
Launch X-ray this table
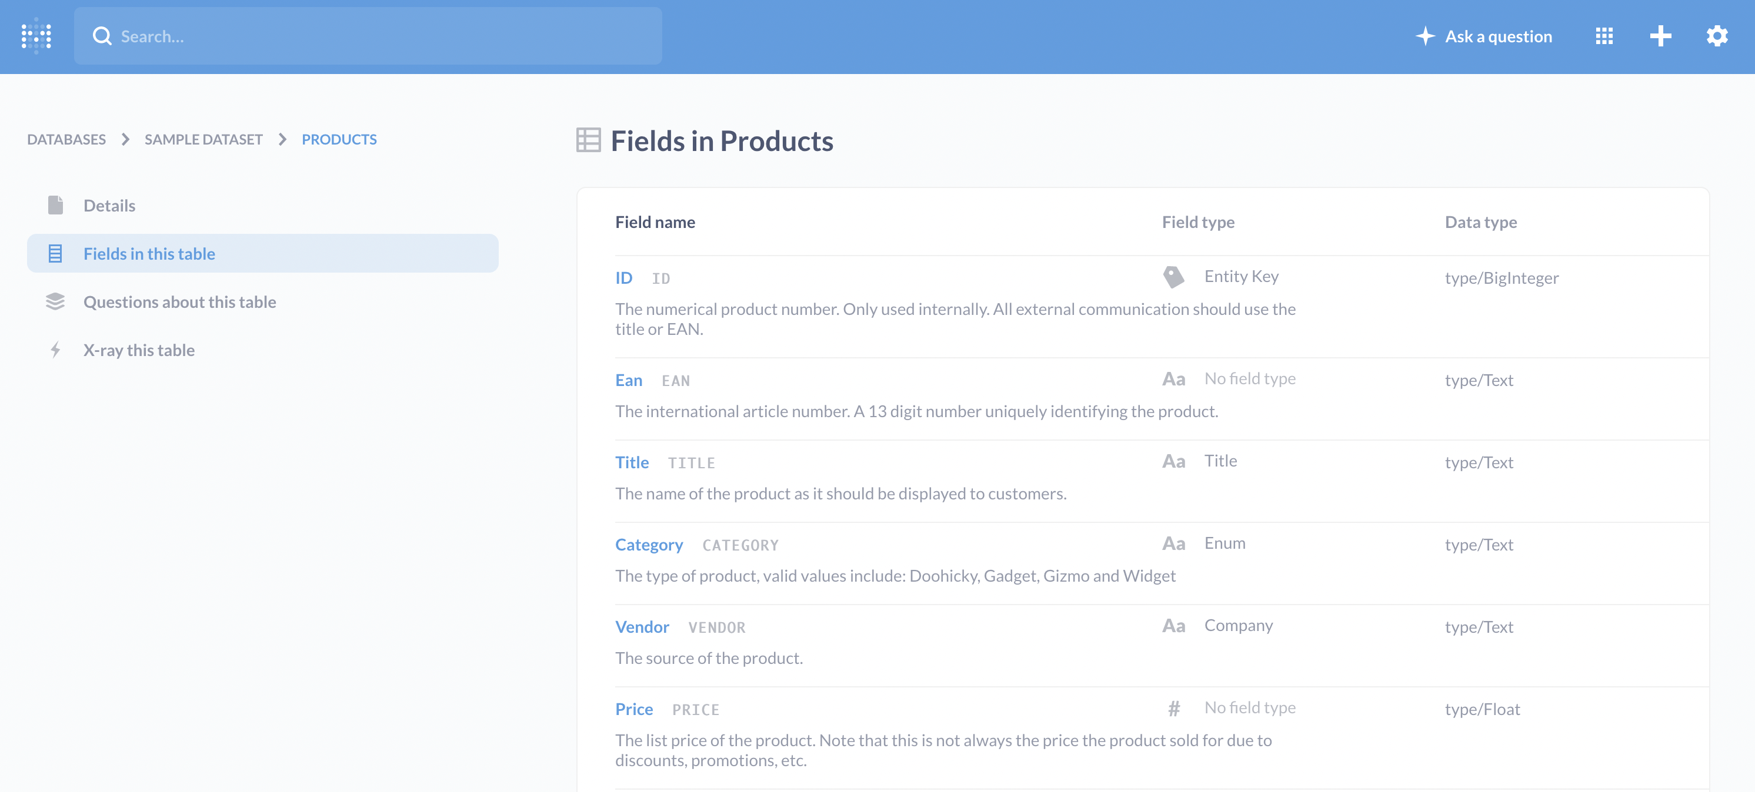(139, 350)
